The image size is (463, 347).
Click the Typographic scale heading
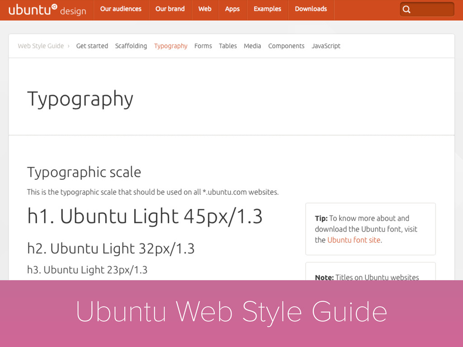[x=84, y=173]
